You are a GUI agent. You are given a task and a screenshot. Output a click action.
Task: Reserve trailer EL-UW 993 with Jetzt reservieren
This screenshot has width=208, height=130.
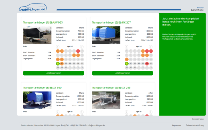[54, 73]
